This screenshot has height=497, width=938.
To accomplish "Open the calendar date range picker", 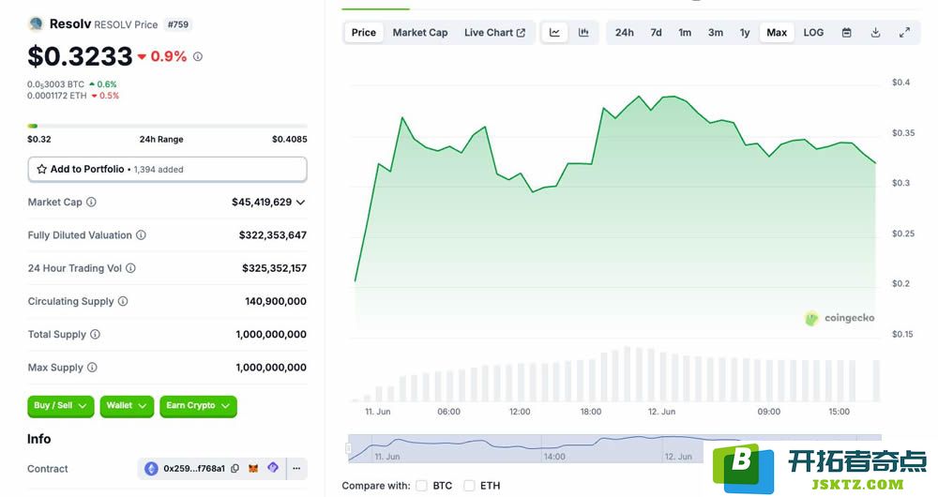I will pos(846,32).
